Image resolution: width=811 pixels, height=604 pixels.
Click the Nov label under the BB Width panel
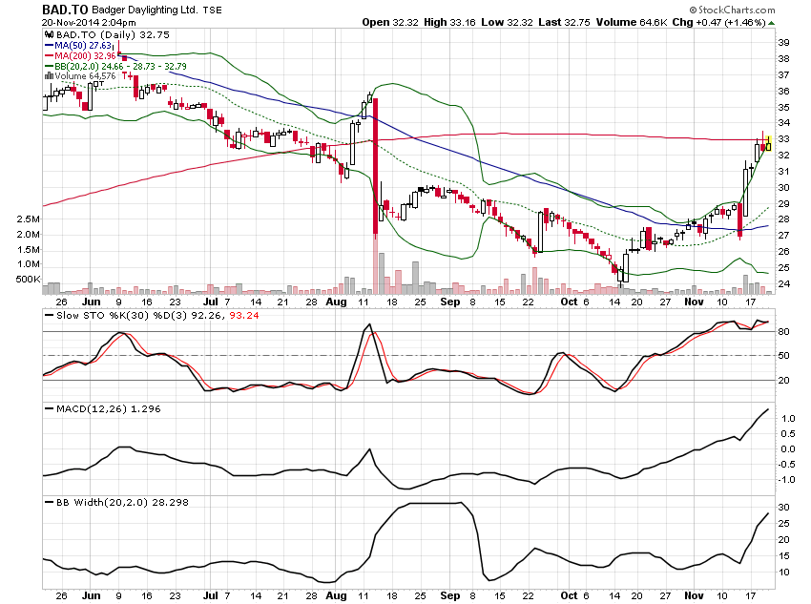(694, 595)
